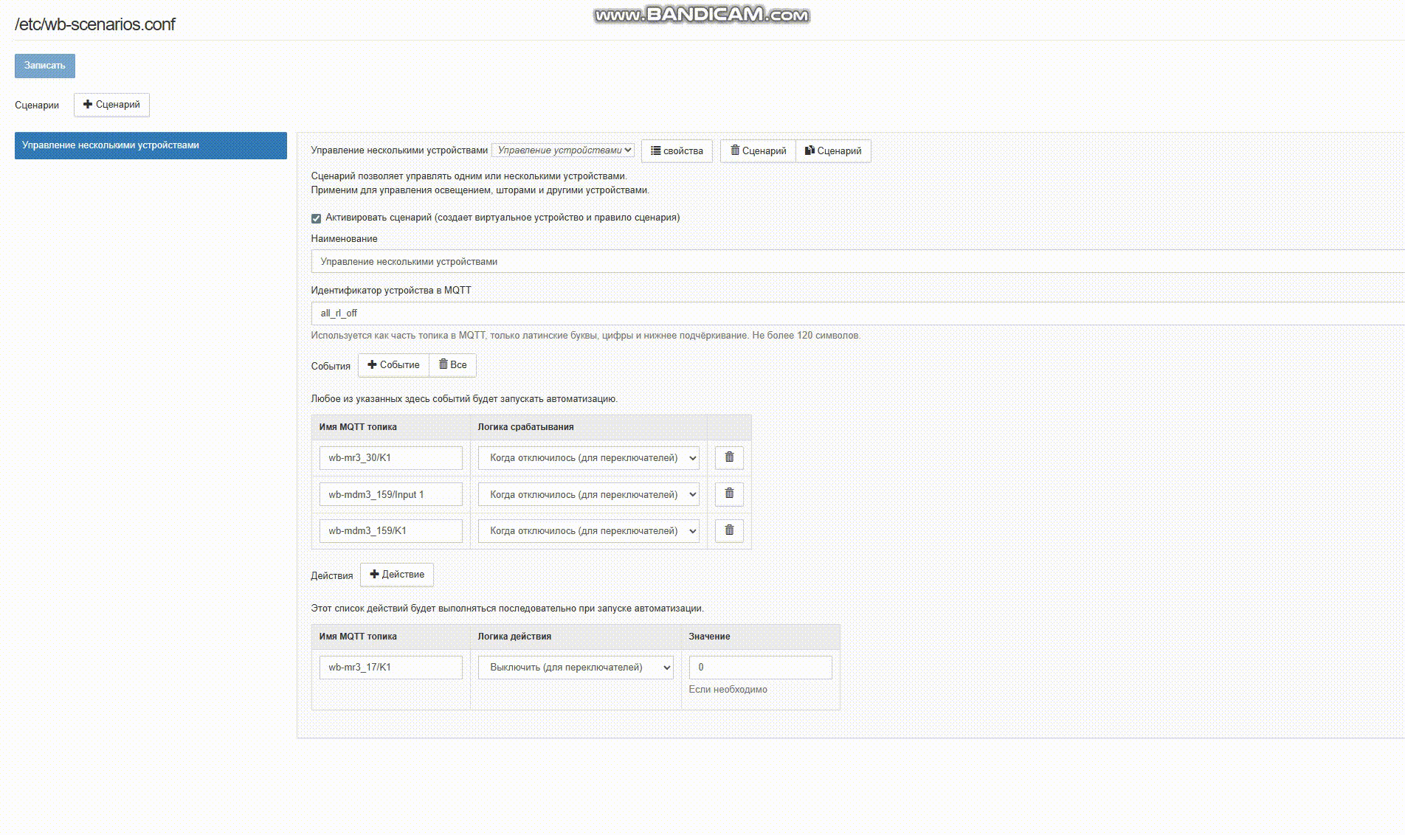
Task: Delete all events with Все button
Action: pyautogui.click(x=452, y=365)
